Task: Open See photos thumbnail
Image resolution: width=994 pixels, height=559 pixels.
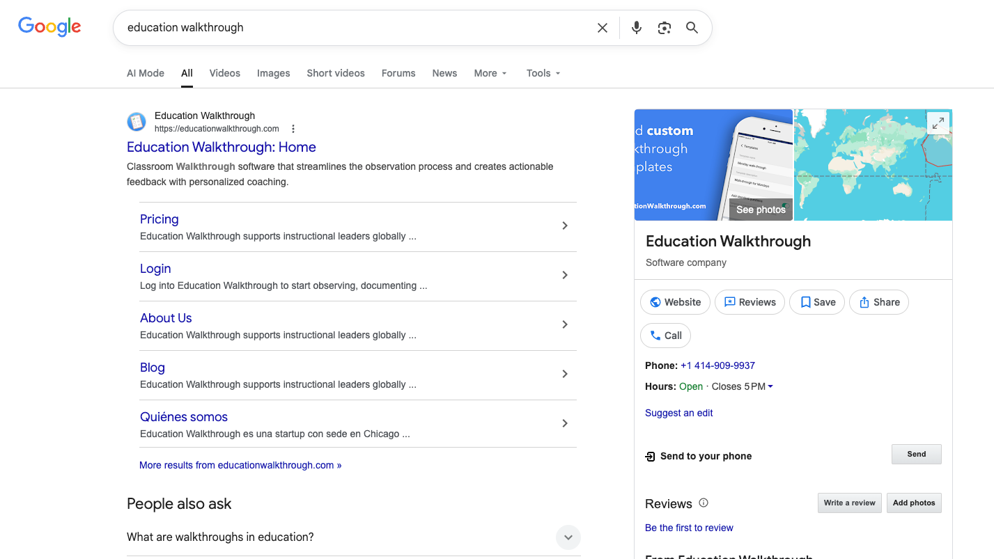Action: [761, 210]
